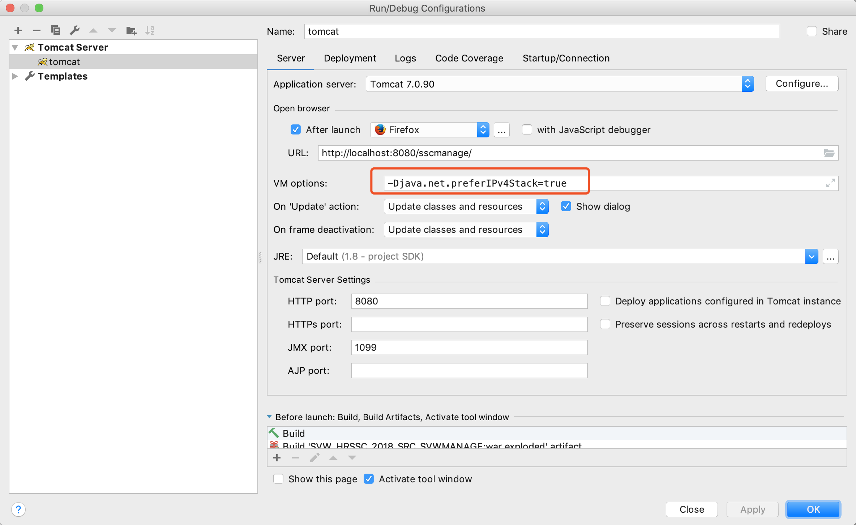Collapse Before launch section

pos(269,417)
